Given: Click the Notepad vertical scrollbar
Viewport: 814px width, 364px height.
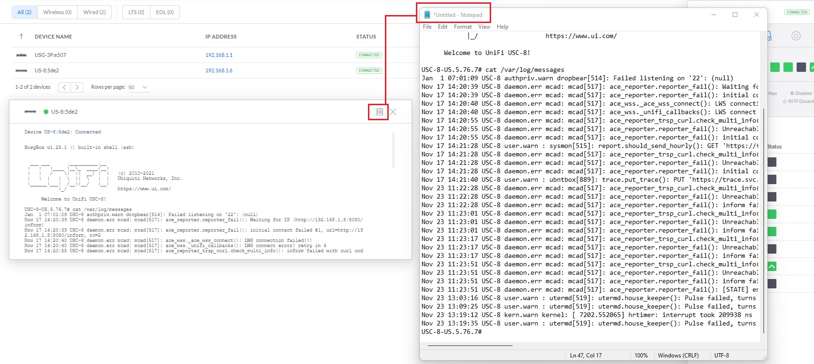Looking at the screenshot, I should coord(763,221).
